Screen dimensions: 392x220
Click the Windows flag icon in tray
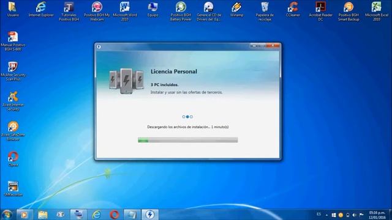[334, 215]
